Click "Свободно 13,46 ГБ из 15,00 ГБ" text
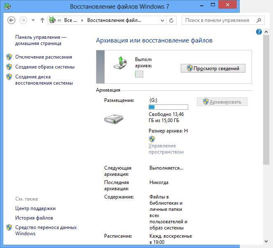273x248 pixels. tap(166, 117)
